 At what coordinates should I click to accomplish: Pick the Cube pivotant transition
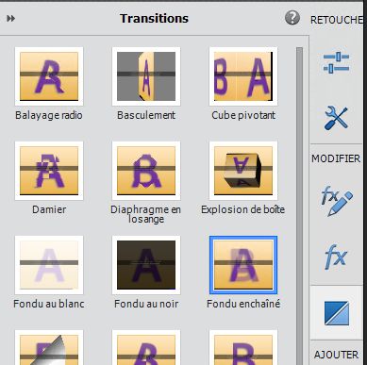coord(243,76)
